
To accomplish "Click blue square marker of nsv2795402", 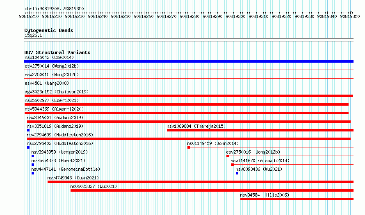I will pos(28,147).
